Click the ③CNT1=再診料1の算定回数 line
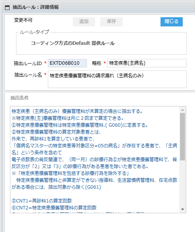 click(x=42, y=201)
